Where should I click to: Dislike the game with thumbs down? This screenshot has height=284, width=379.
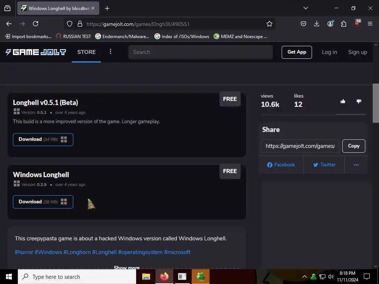pos(359,101)
